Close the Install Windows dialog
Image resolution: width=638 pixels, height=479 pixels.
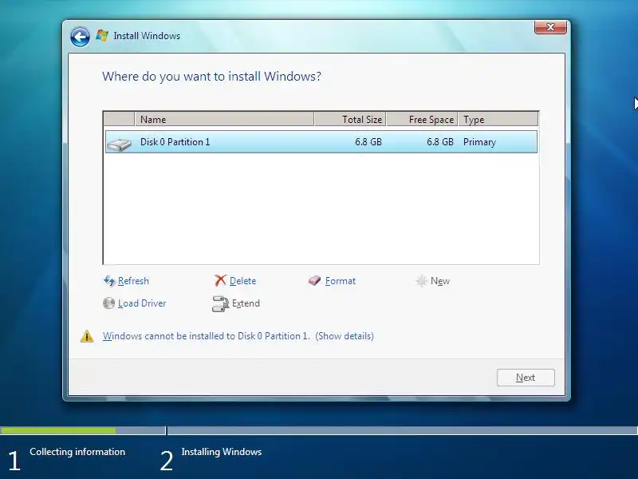(x=550, y=27)
